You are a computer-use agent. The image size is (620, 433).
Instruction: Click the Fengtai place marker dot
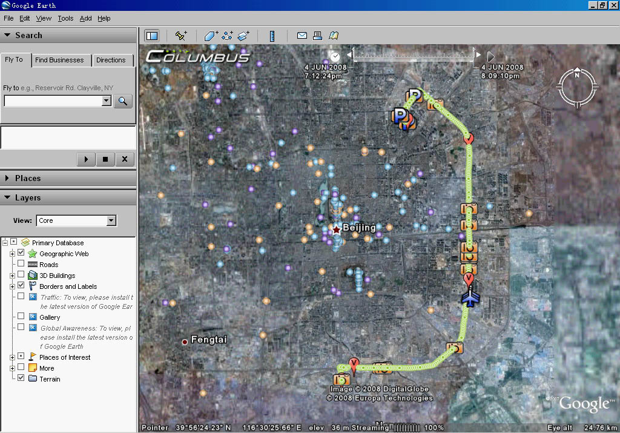click(185, 342)
